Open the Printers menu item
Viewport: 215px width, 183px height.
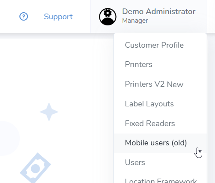click(160, 64)
